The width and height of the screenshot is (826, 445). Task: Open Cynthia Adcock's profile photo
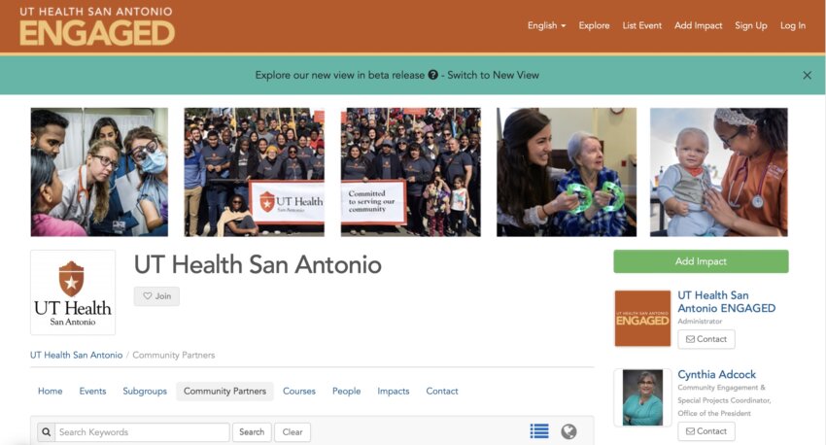(642, 396)
